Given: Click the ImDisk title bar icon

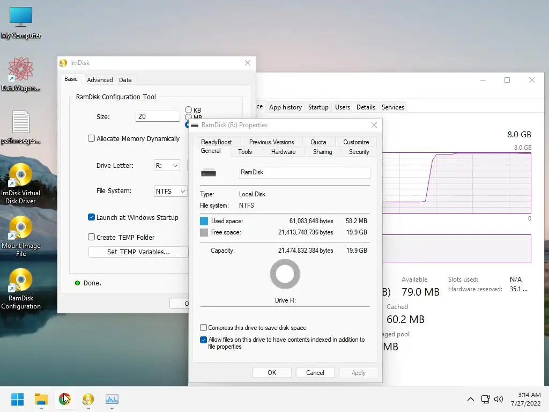Looking at the screenshot, I should coord(63,63).
